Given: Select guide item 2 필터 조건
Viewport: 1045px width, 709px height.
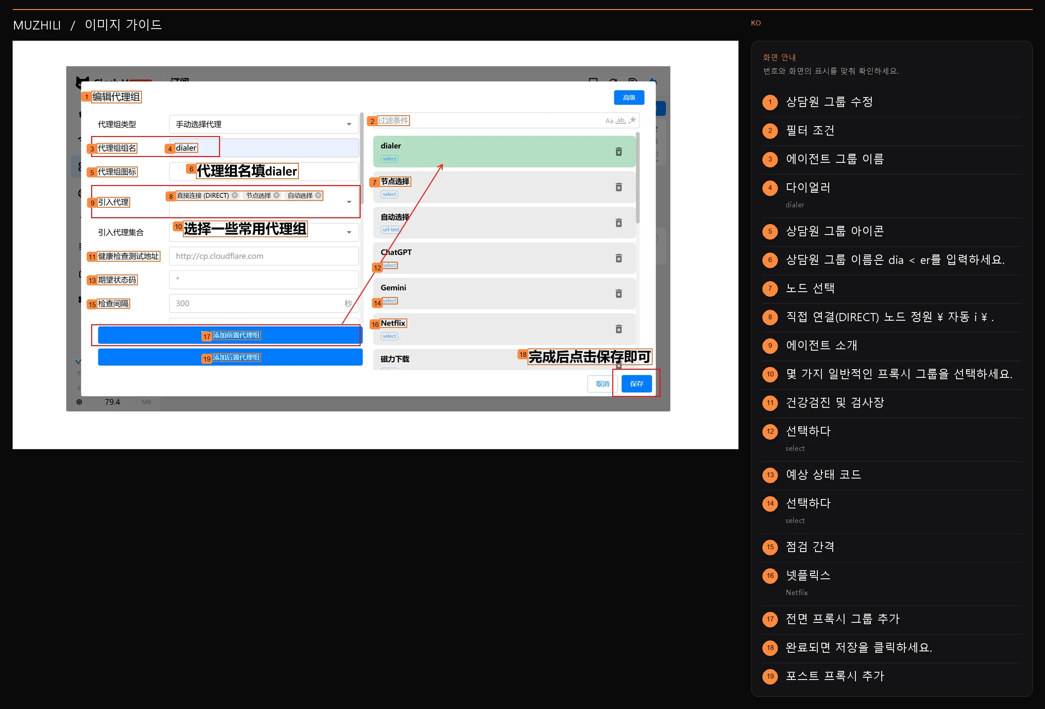Looking at the screenshot, I should (892, 131).
